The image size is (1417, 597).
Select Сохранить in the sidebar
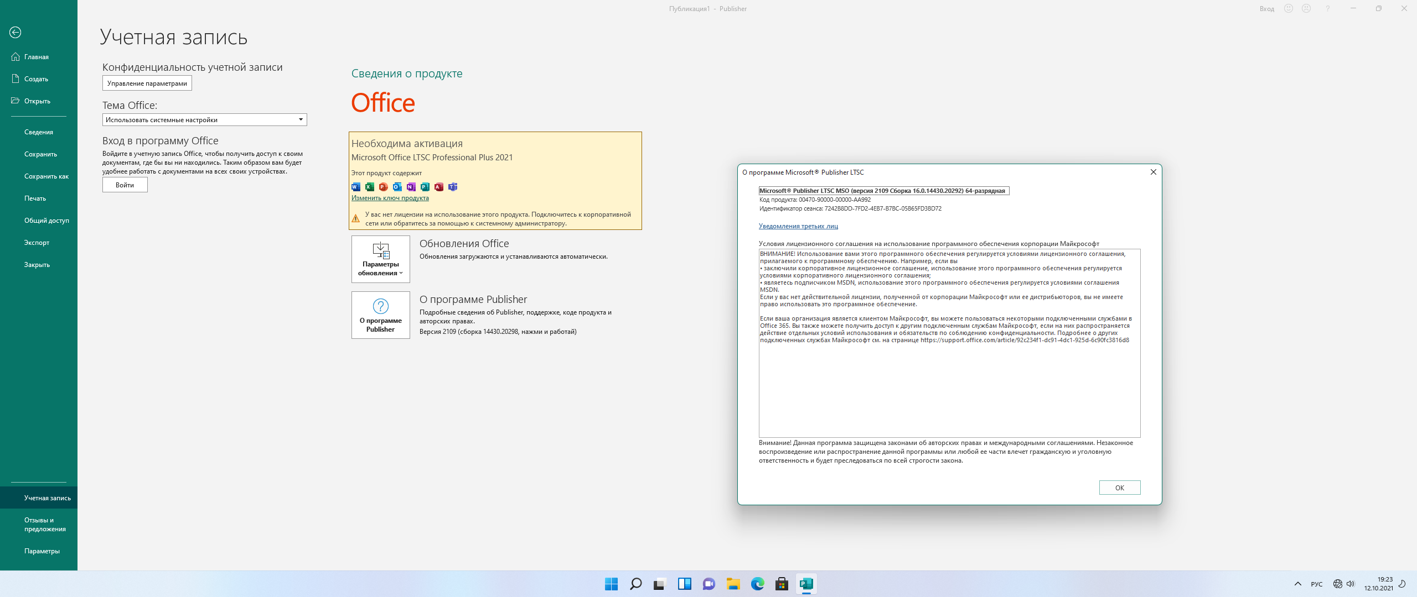pos(39,154)
